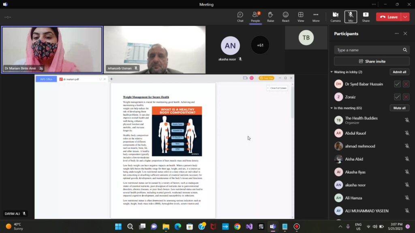Switch ENG US input language
Screen dimensions: 415x233
tap(358, 227)
